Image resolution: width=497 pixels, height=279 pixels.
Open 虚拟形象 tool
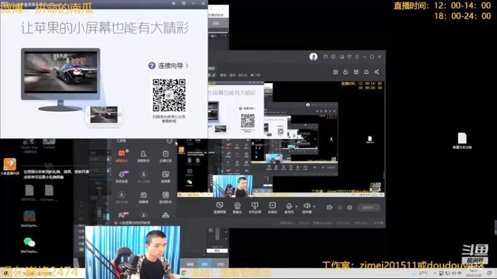click(122, 198)
